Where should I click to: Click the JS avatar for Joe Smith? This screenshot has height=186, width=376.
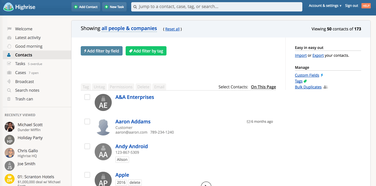tap(10, 166)
